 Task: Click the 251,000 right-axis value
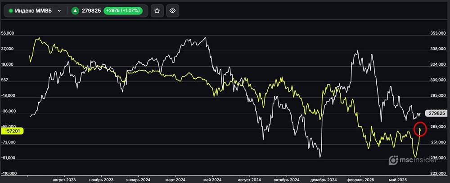(x=438, y=143)
